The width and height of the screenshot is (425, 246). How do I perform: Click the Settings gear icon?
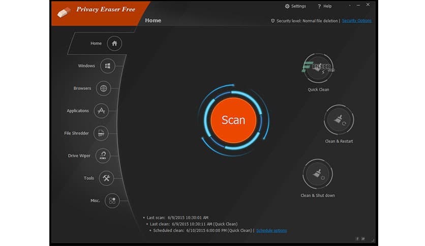point(287,6)
